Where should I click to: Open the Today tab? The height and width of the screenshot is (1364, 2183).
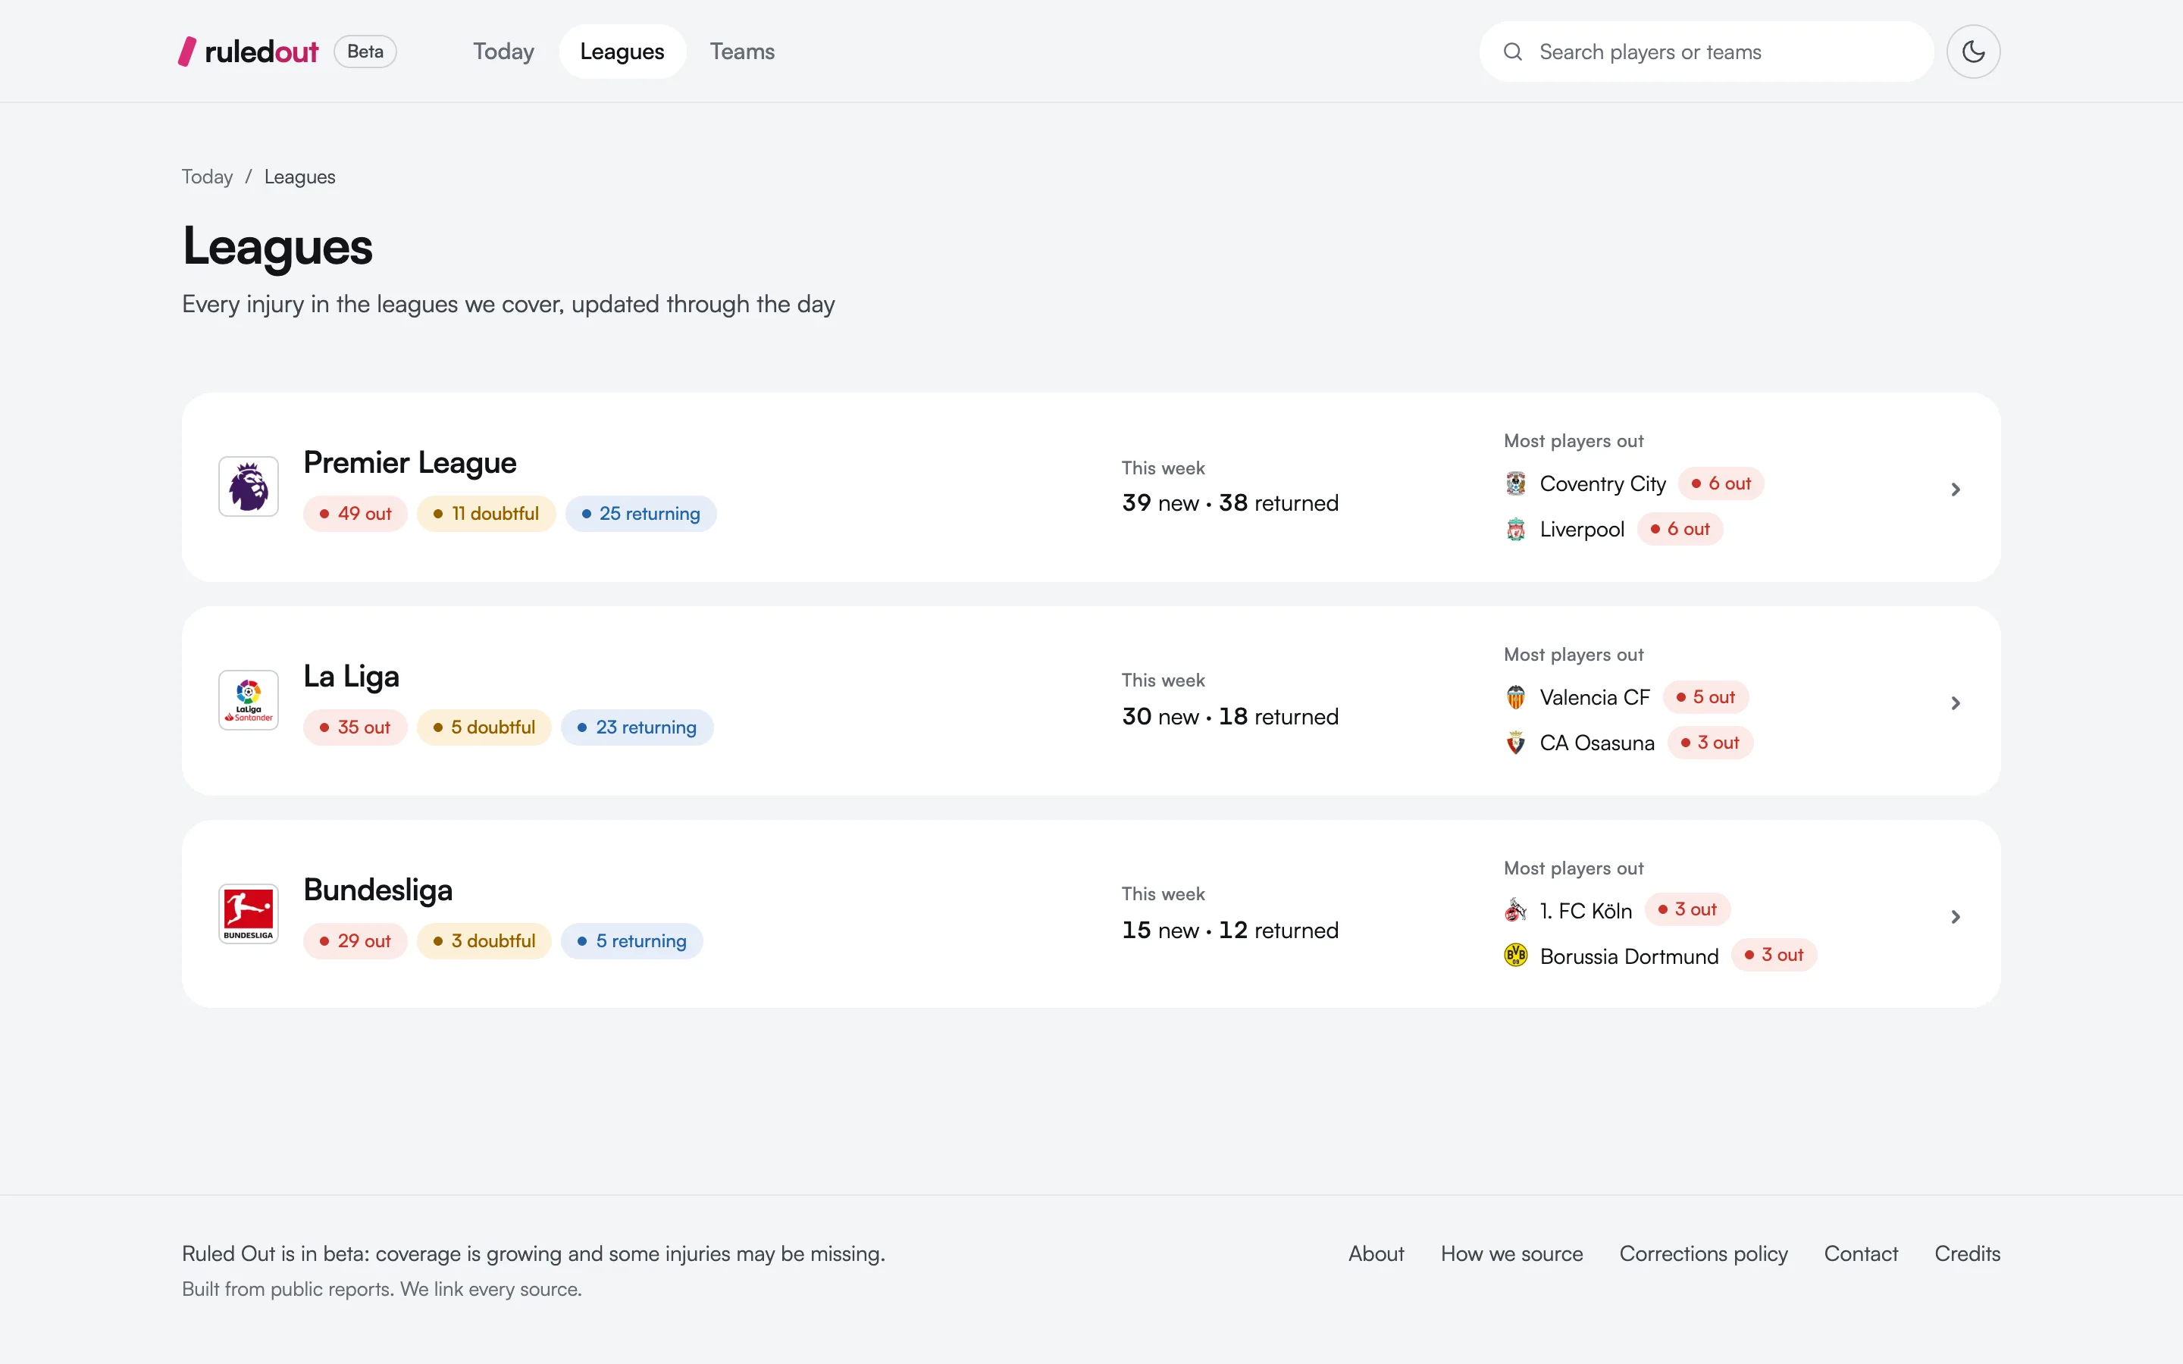503,52
